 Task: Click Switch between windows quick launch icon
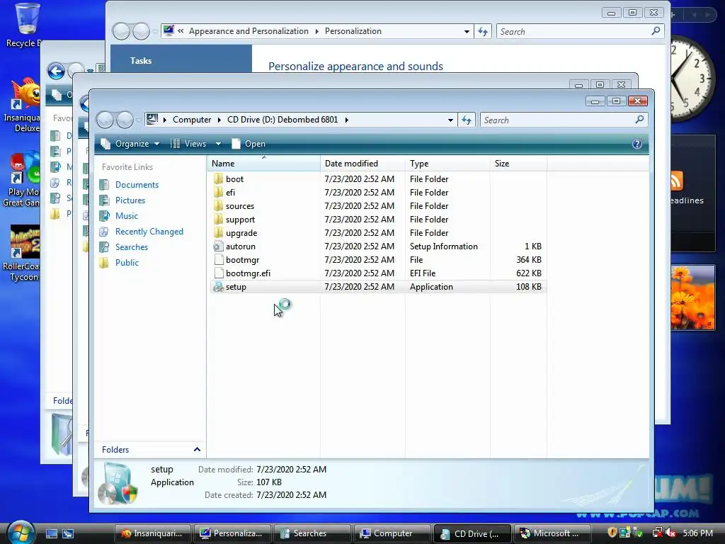[x=68, y=534]
